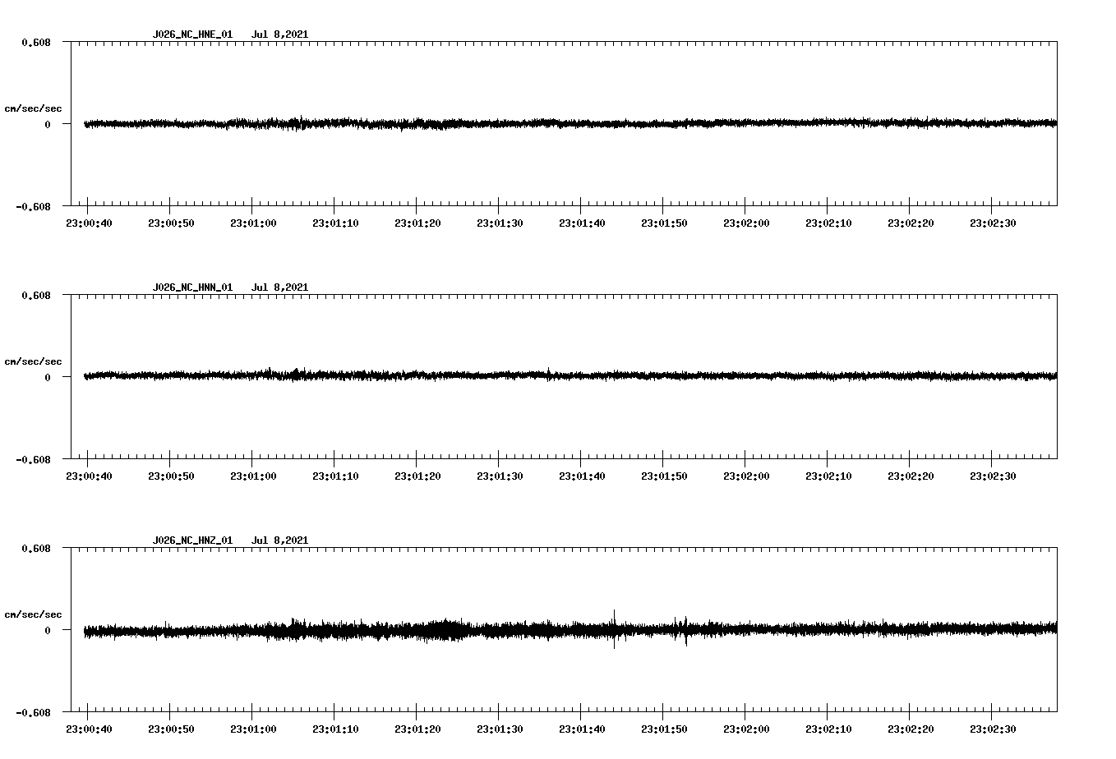This screenshot has width=1116, height=759.
Task: Click the cm/sec/sec unit label on HNZ plot
Action: (x=33, y=614)
